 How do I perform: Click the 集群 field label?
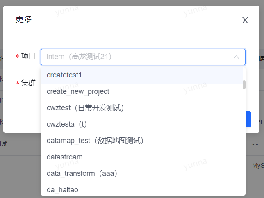pos(28,83)
